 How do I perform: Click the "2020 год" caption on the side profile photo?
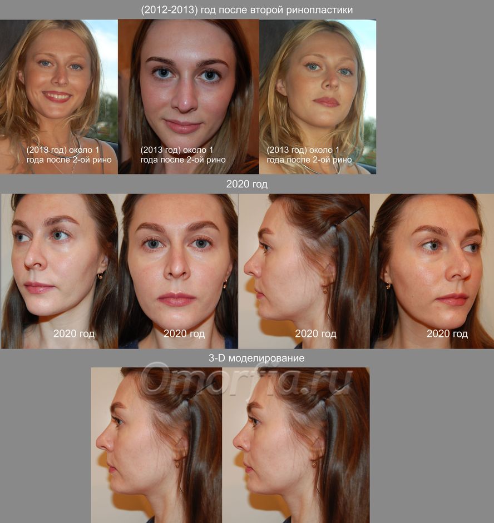(315, 333)
